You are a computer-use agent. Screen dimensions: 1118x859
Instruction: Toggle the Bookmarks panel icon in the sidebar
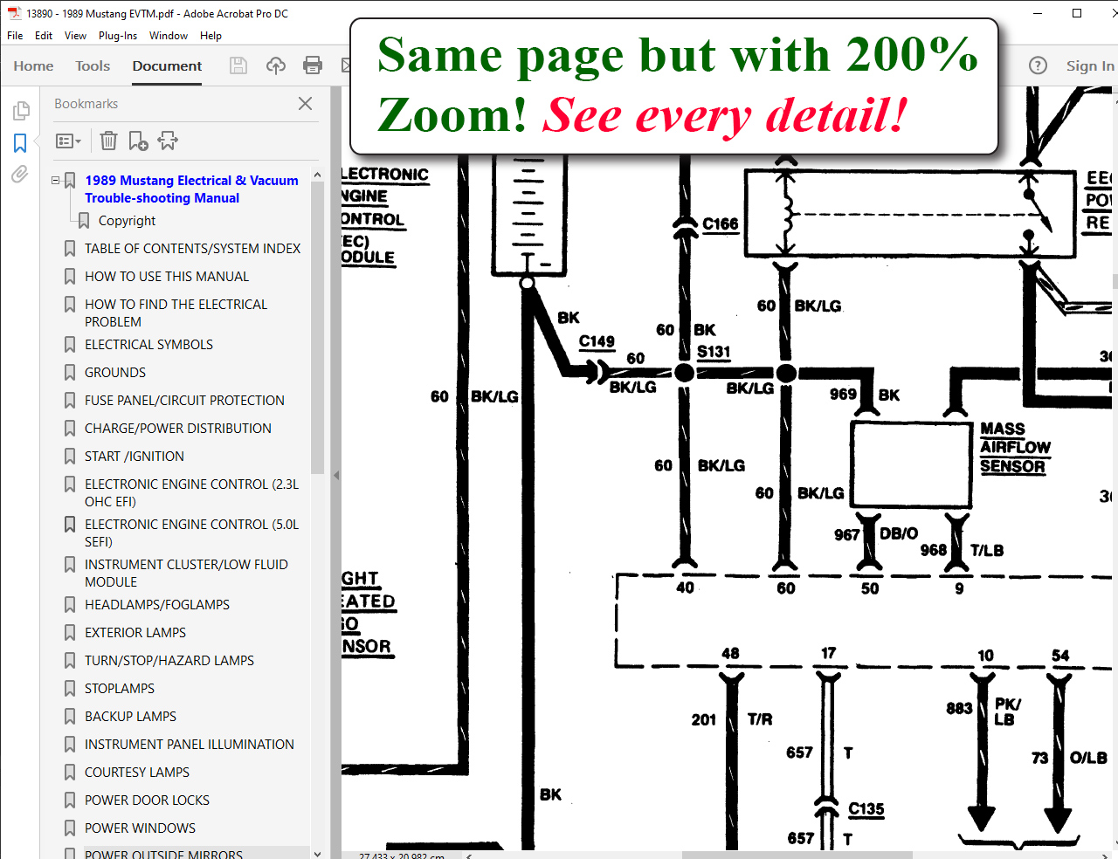(x=20, y=142)
